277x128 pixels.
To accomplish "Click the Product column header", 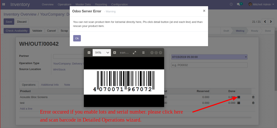I will point(26,91).
